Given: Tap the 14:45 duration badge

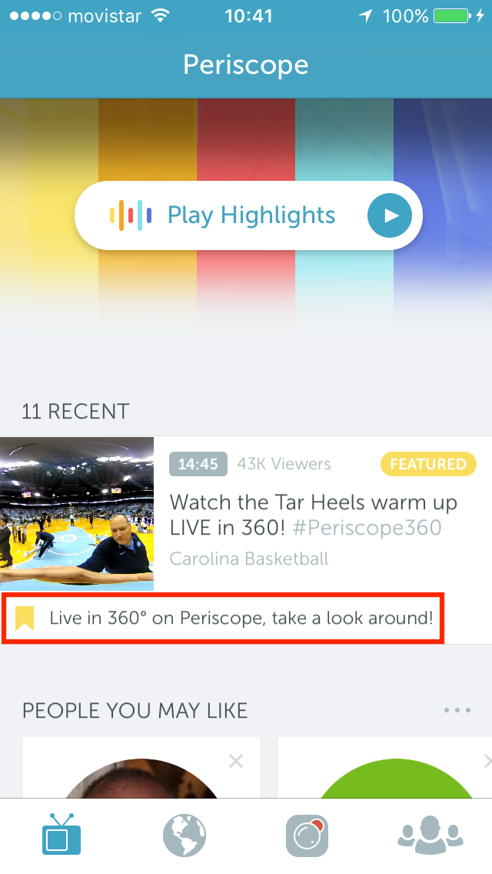Looking at the screenshot, I should tap(198, 464).
